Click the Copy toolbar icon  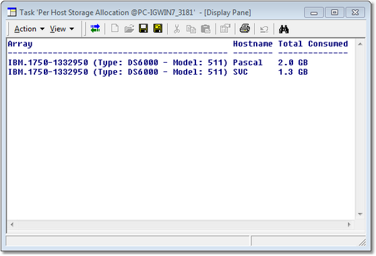click(191, 29)
